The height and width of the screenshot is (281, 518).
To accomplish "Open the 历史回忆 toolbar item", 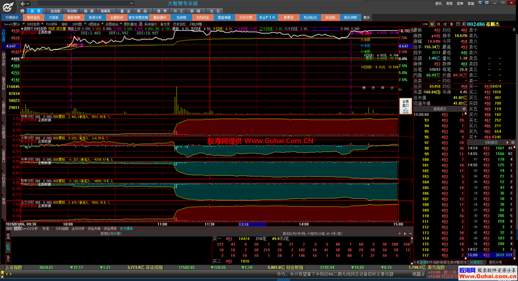I will click(x=180, y=24).
